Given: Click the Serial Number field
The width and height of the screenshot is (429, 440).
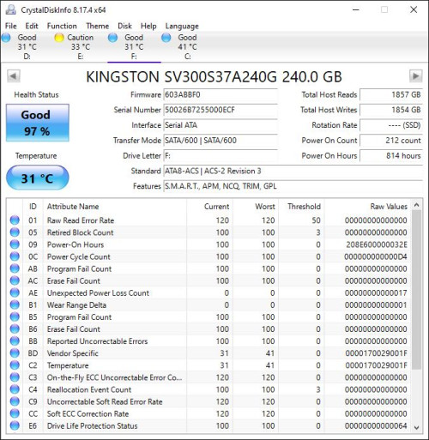Looking at the screenshot, I should coord(221,110).
